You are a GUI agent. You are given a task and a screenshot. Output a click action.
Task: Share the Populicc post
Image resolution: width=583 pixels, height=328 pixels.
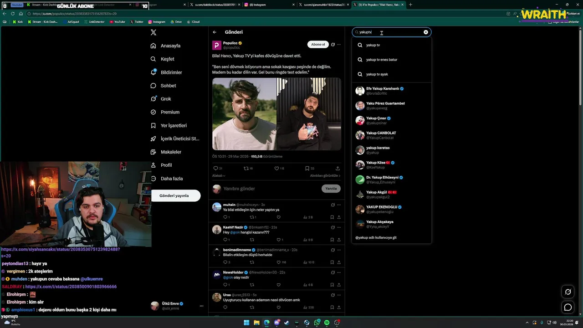[x=338, y=168]
